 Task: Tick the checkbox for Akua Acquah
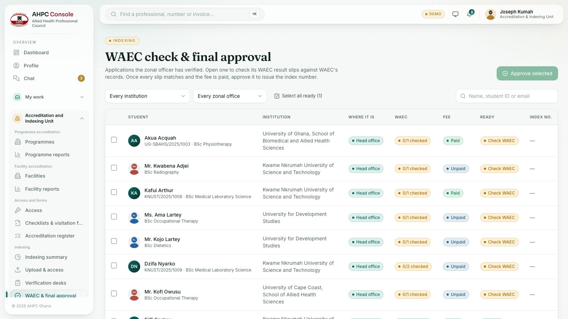pos(114,140)
